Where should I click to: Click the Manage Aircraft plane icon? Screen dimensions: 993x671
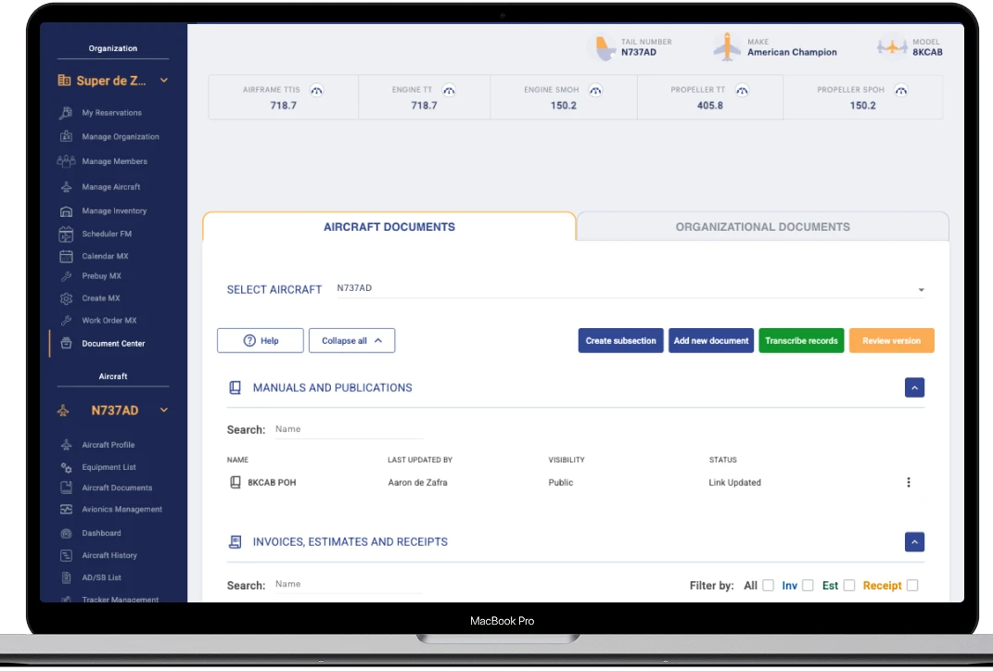(66, 186)
